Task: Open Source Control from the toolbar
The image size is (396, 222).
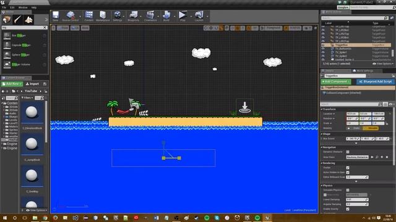Action: point(71,16)
